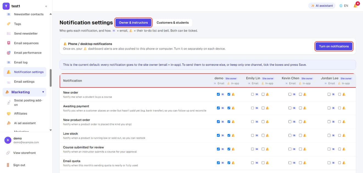Uncheck demo Email for Email quota
This screenshot has height=173, width=363.
218,163
